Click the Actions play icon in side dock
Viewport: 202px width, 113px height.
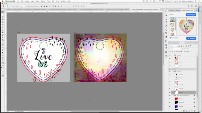tap(166, 15)
